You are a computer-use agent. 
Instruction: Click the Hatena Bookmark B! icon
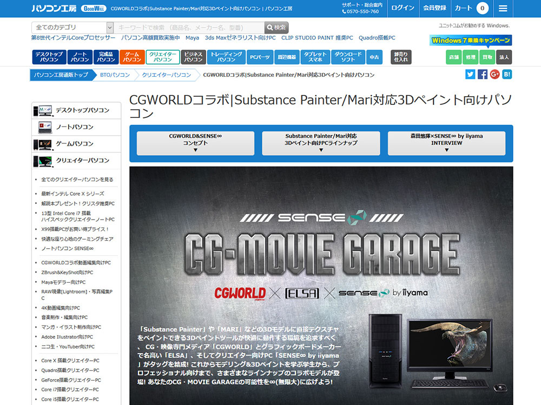pyautogui.click(x=507, y=75)
